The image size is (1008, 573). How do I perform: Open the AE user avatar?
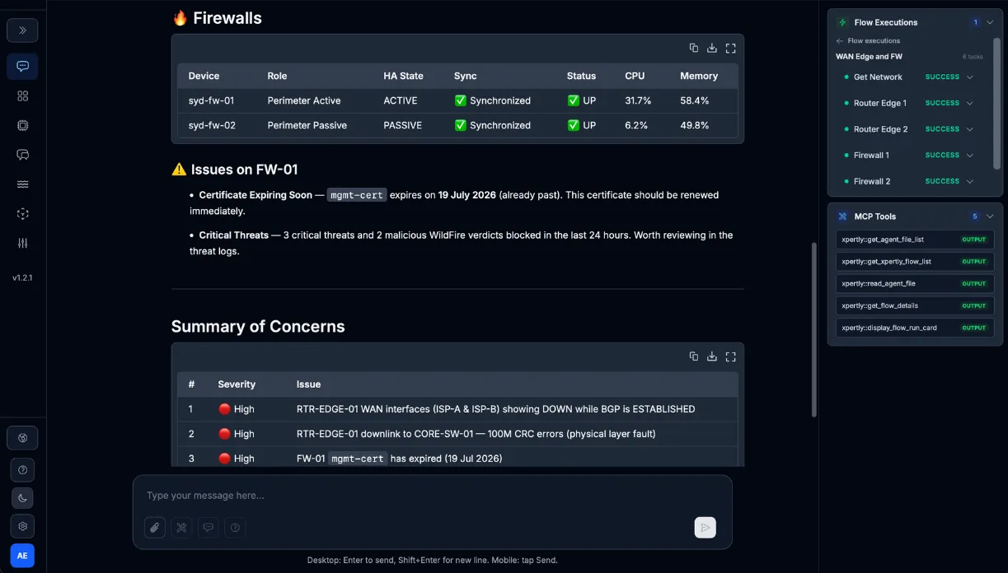(22, 556)
